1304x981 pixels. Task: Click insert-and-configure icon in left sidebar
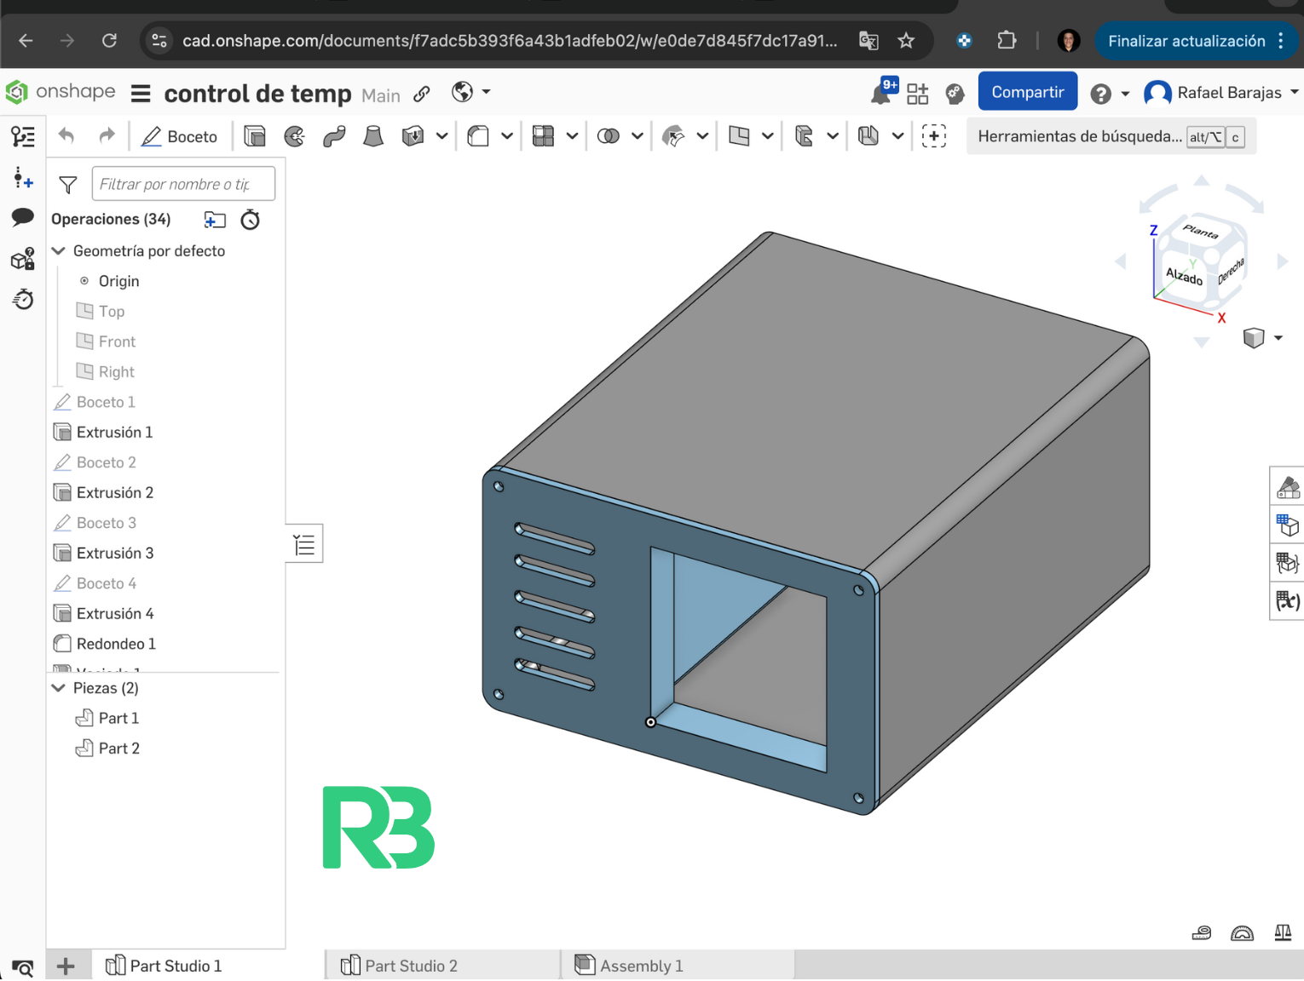[x=23, y=178]
